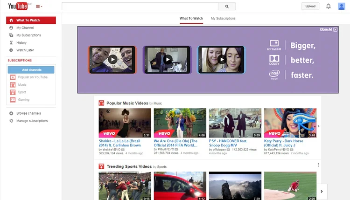Click the 8.3" Full HD icon in ad
The width and height of the screenshot is (350, 200).
click(274, 45)
